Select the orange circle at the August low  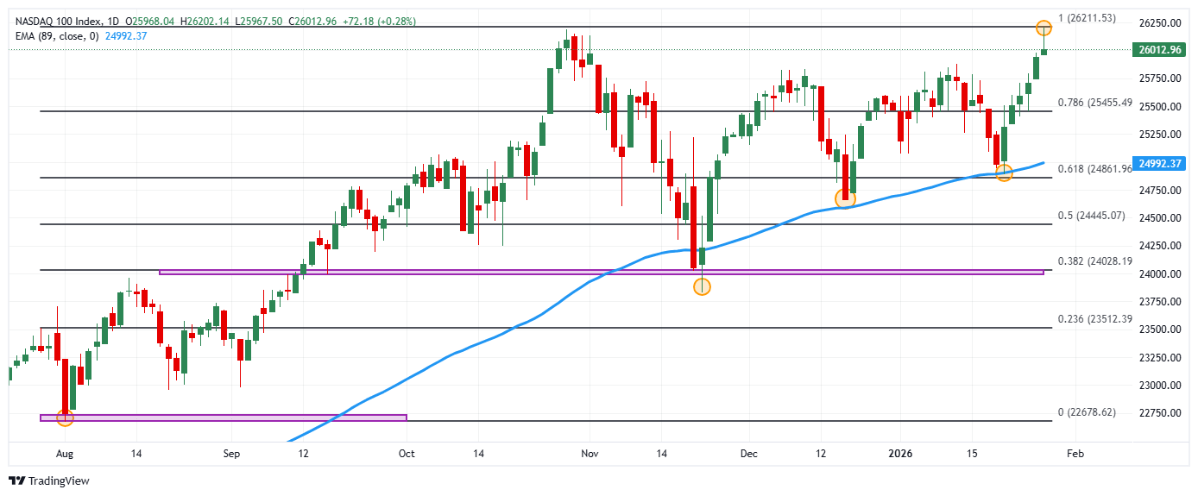[66, 418]
